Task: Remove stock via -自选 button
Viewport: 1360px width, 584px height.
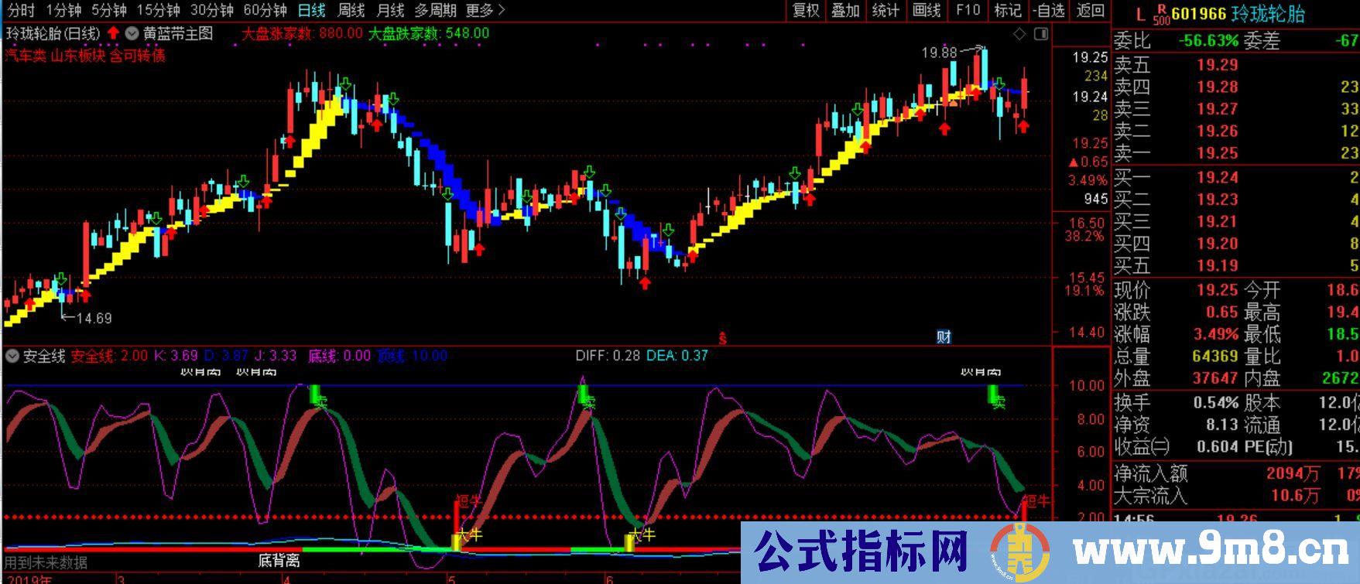Action: (x=1050, y=10)
